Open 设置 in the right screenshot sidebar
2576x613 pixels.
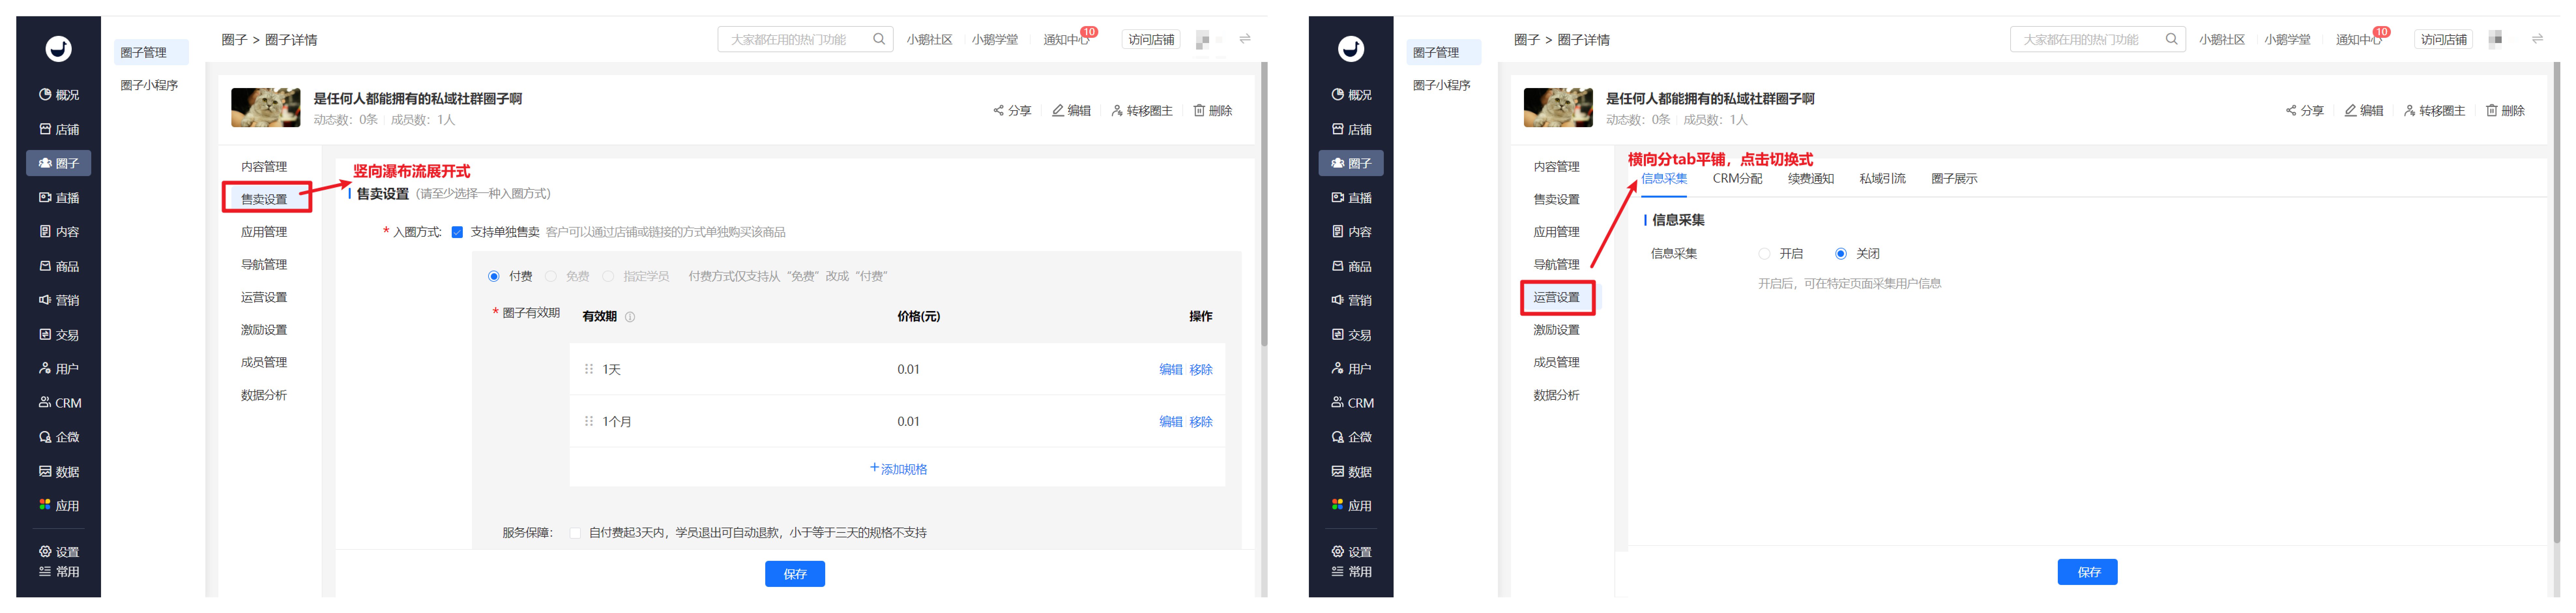pyautogui.click(x=1352, y=552)
